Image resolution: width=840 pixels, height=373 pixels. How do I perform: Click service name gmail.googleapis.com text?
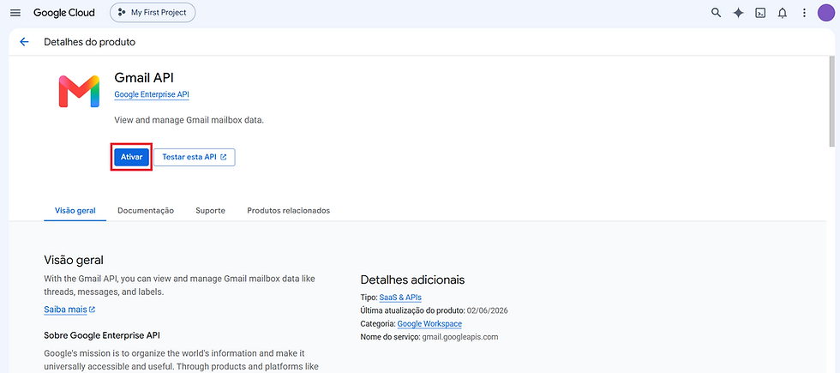(460, 337)
